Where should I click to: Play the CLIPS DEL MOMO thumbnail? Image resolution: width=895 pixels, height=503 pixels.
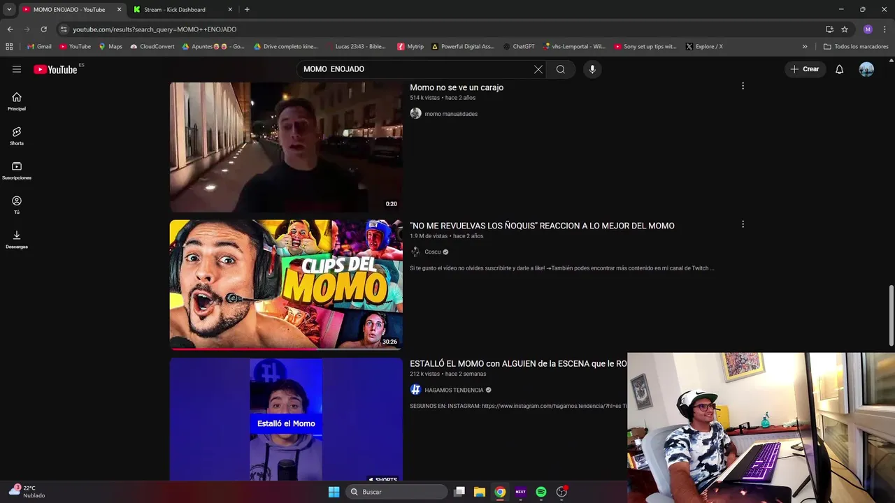tap(286, 285)
